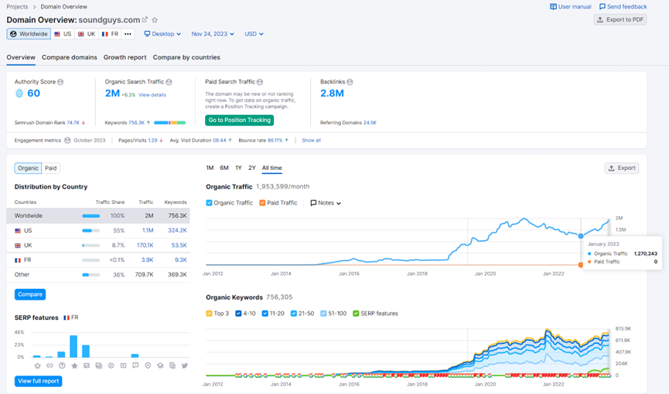
Task: Click the favorite star next to soundguys.com
Action: pyautogui.click(x=155, y=20)
